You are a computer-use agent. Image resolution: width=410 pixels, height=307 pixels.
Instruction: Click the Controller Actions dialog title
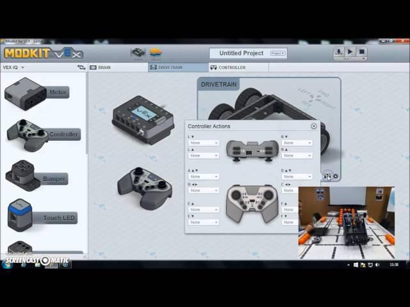(209, 127)
